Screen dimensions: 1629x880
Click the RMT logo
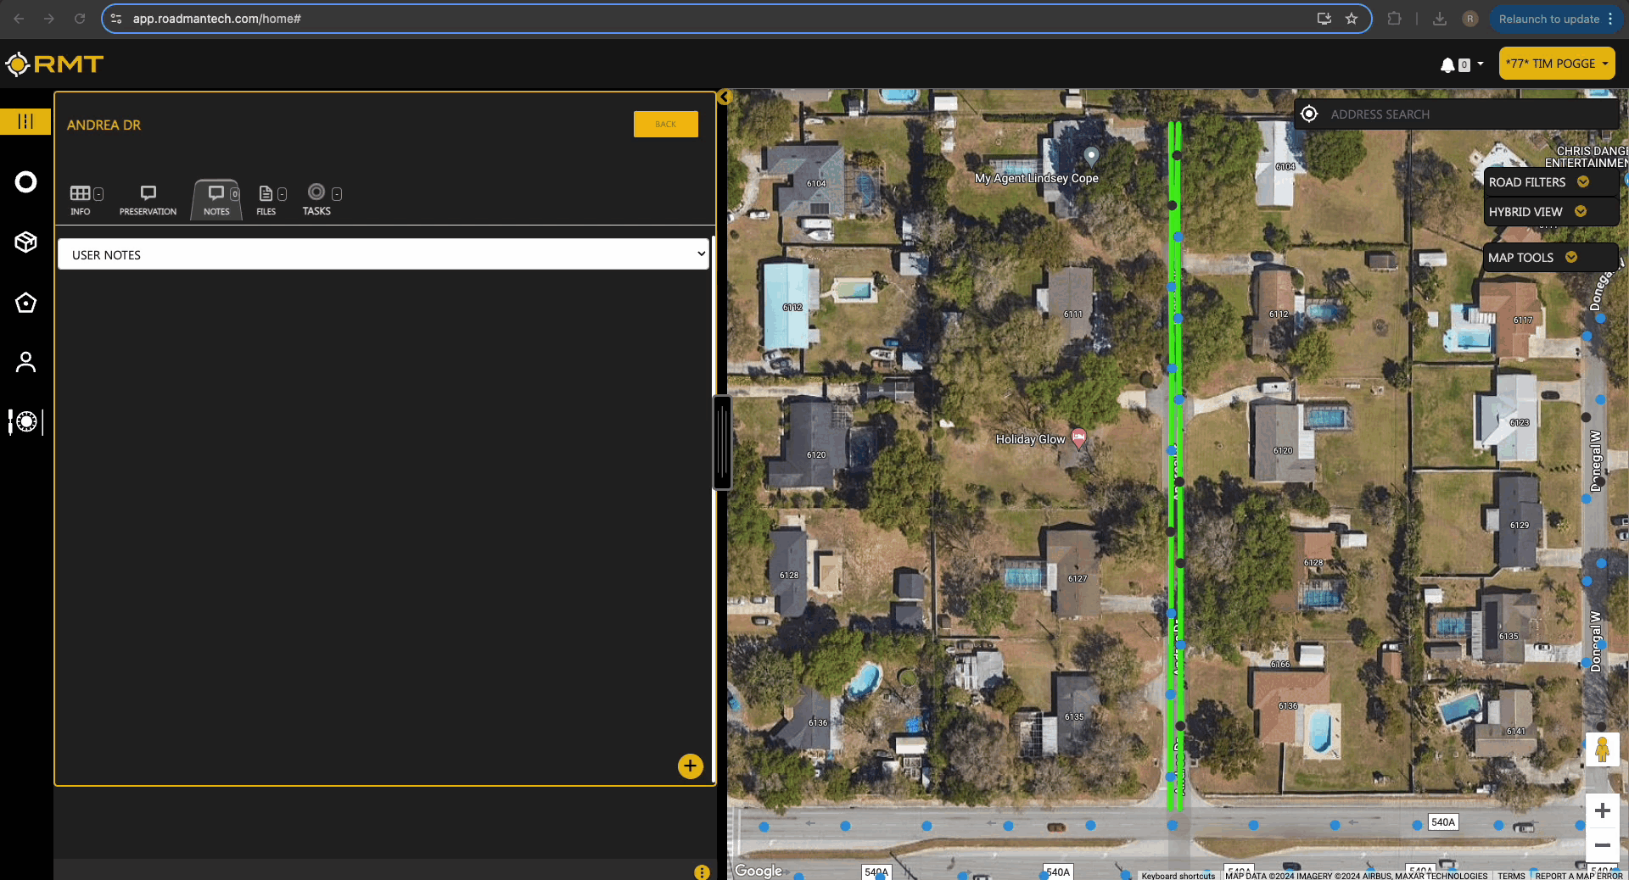tap(54, 64)
